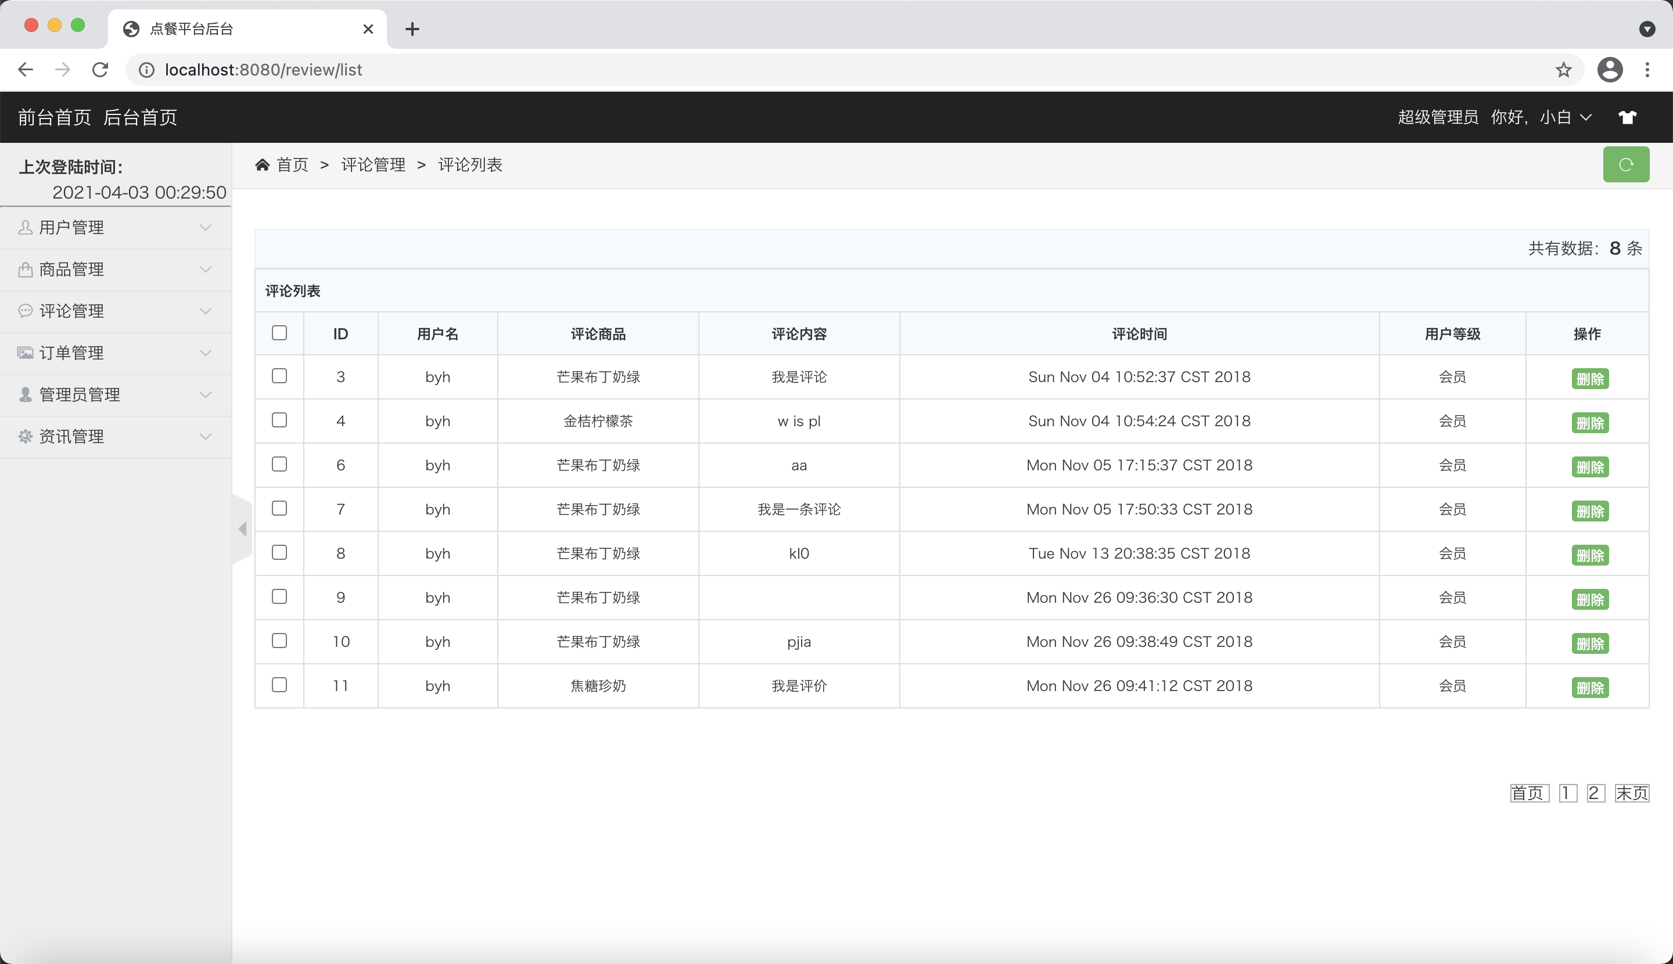Click the sidebar collapse arrow handle
The image size is (1673, 964).
pyautogui.click(x=242, y=528)
